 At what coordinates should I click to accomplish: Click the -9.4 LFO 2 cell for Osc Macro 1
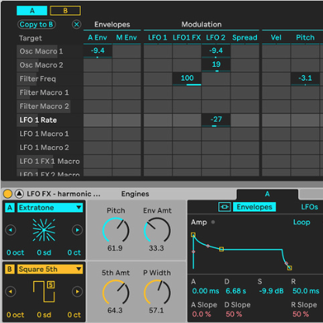point(216,51)
